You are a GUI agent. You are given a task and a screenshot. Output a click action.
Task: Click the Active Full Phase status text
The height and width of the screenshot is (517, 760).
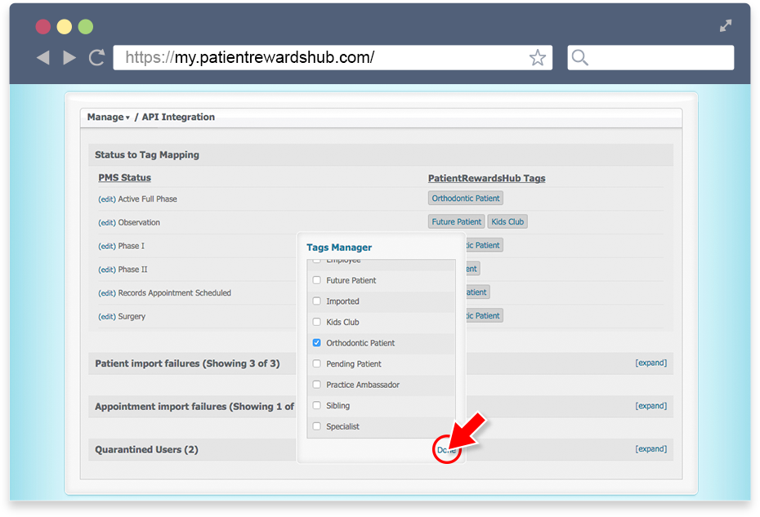click(x=147, y=199)
